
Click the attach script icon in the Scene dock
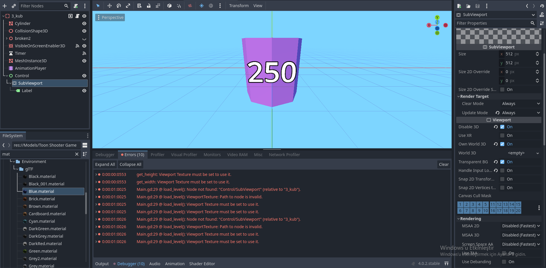coord(76,6)
